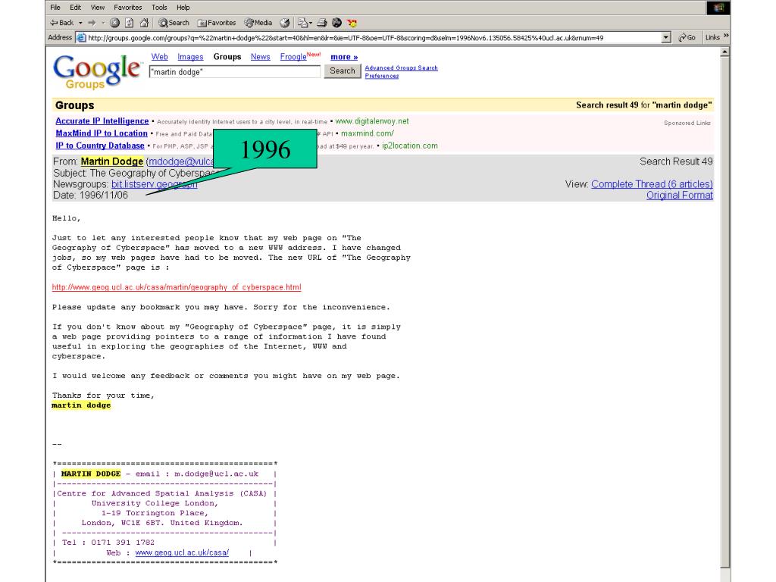This screenshot has width=776, height=582.
Task: Open the Help menu
Action: tap(183, 8)
